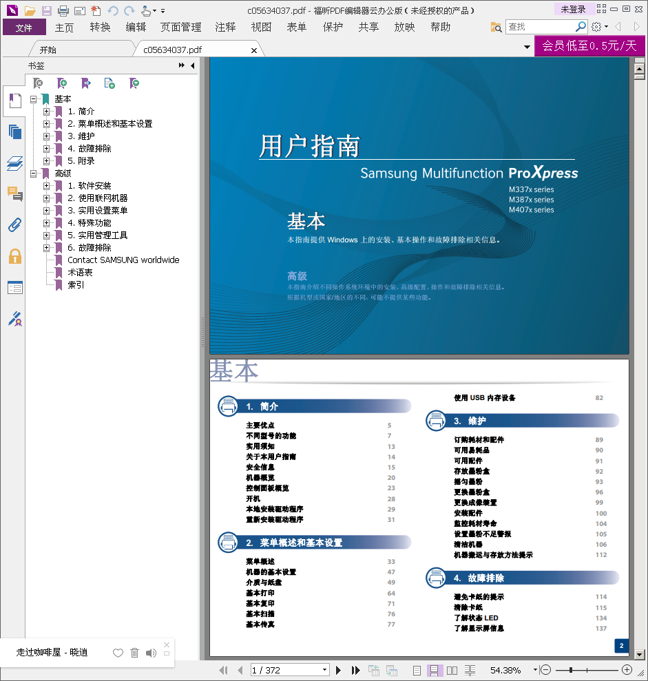The image size is (648, 681).
Task: Click the heart favorite icon in music popup
Action: (x=118, y=653)
